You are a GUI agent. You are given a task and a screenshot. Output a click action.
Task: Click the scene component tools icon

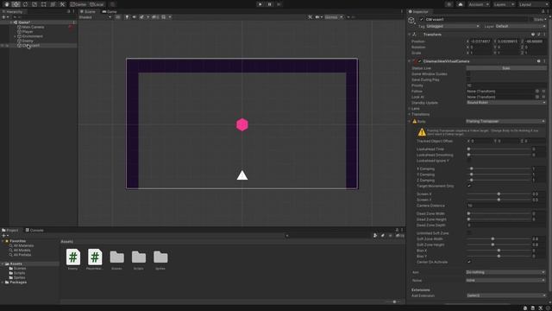[x=310, y=17]
